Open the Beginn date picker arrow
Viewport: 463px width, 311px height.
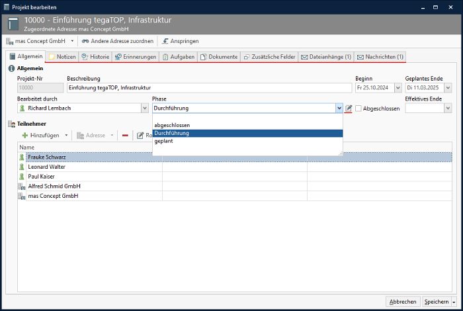[398, 88]
